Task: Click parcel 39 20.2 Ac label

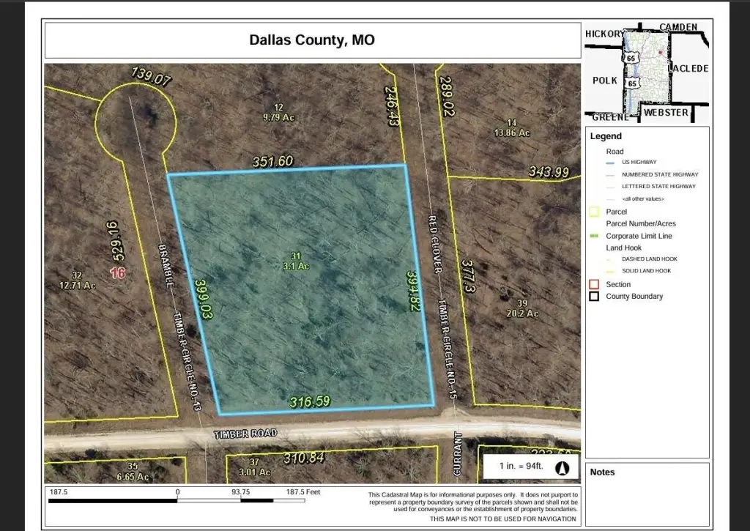Action: pyautogui.click(x=522, y=308)
